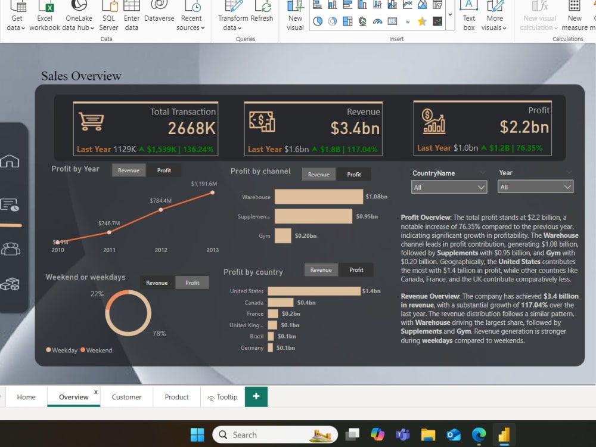Viewport: 596px width, 447px height.
Task: Open the CountryName filter dropdown
Action: tap(449, 186)
